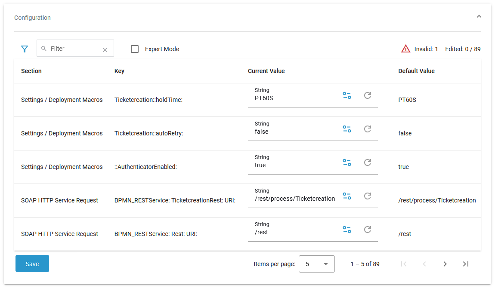Reset ::AuthenticatorEnabled to its default
The image size is (495, 288).
(368, 162)
